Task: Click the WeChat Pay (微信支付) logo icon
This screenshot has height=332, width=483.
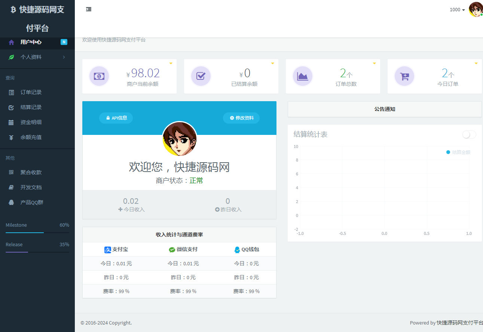Action: 172,250
